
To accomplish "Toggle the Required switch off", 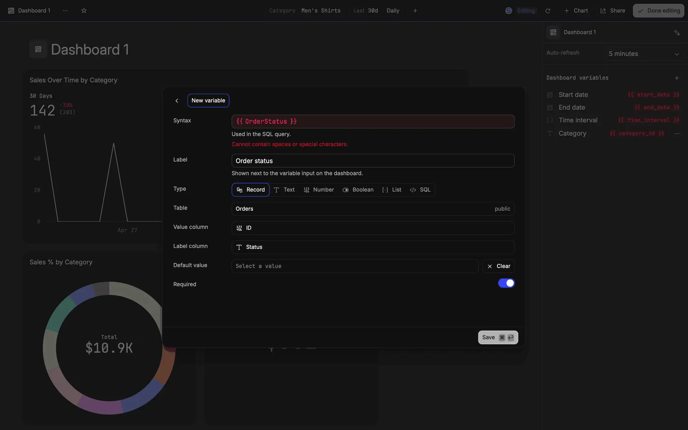I will 506,283.
